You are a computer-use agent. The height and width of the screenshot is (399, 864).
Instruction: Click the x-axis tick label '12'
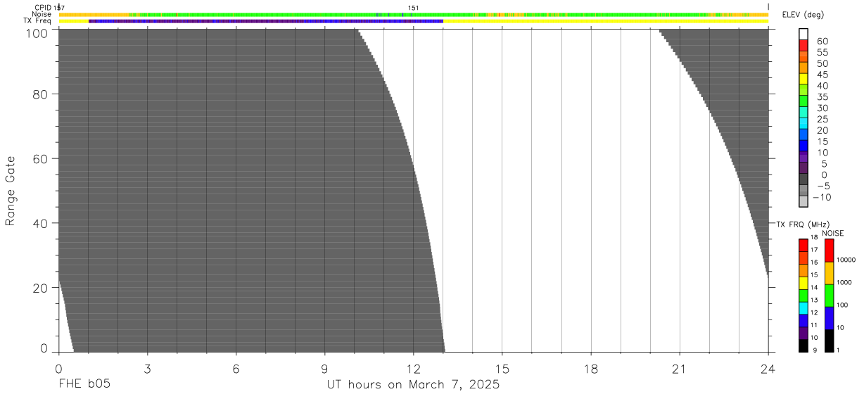pos(413,368)
